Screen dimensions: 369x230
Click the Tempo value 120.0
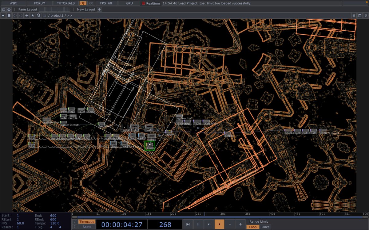pos(55,223)
